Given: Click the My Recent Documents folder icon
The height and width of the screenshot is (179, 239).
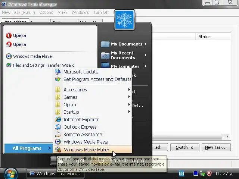Looking at the screenshot, I should [x=105, y=56].
